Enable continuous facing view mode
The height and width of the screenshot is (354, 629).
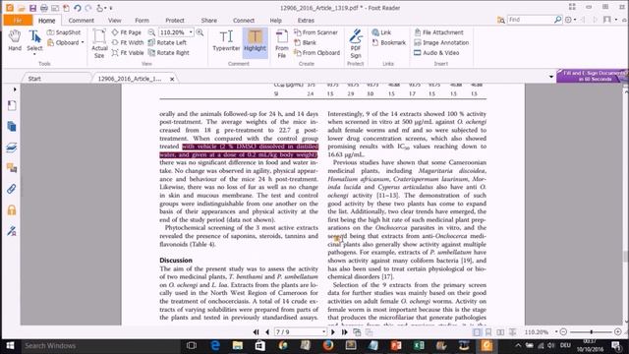[512, 332]
